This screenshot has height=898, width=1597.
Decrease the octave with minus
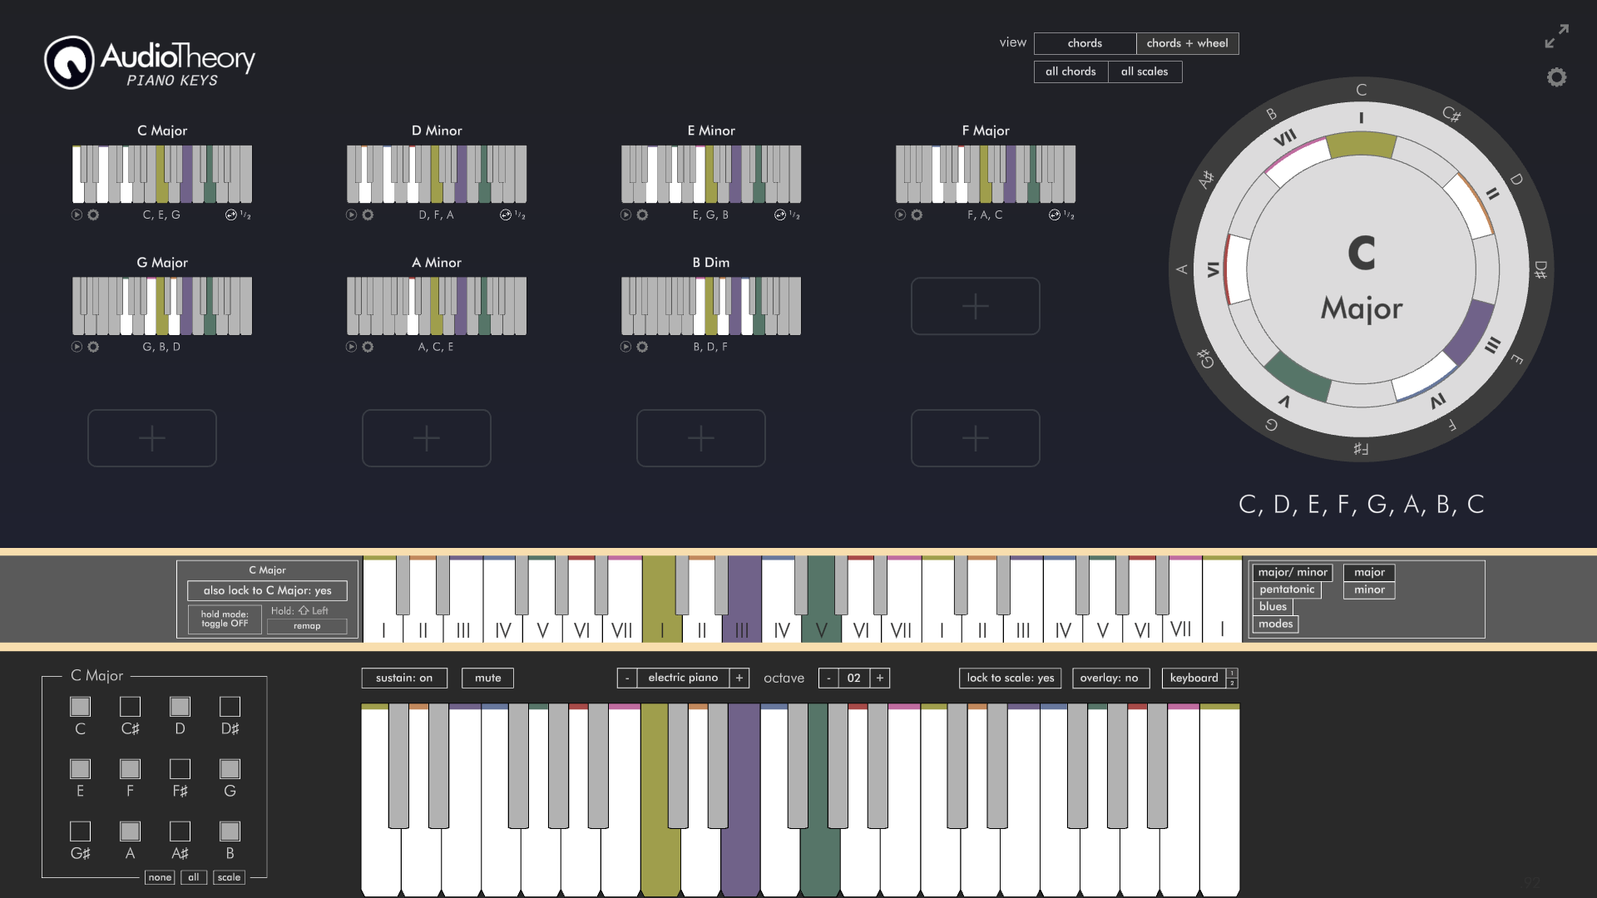click(x=828, y=678)
